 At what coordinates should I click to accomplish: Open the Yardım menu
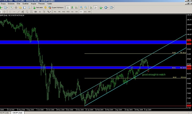pos(49,4)
